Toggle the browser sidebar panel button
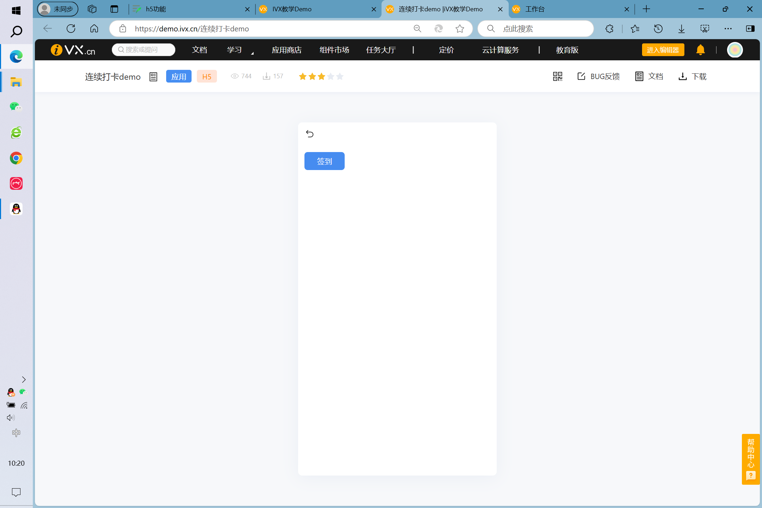The height and width of the screenshot is (508, 762). pos(750,29)
